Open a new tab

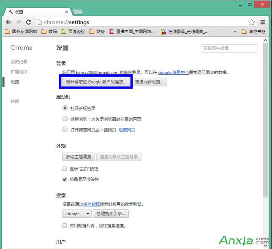(78, 12)
